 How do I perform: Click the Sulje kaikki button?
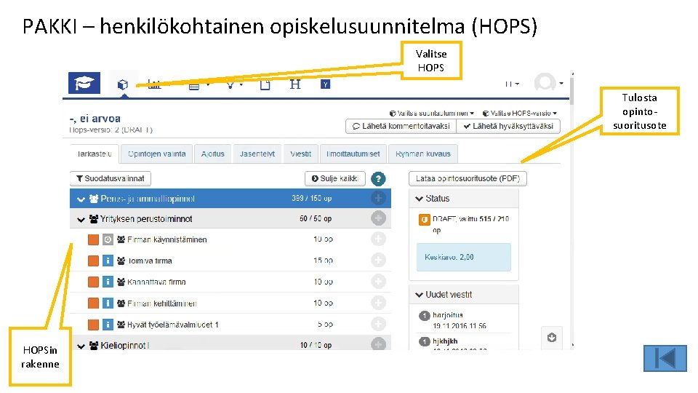[x=334, y=178]
